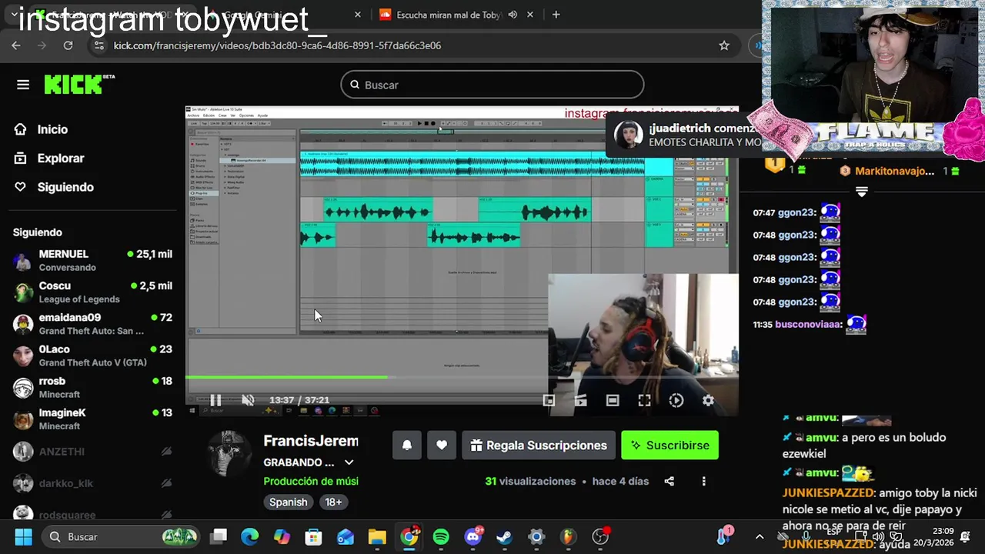Click the green Suscribirse button
Viewport: 985px width, 554px height.
pos(669,445)
